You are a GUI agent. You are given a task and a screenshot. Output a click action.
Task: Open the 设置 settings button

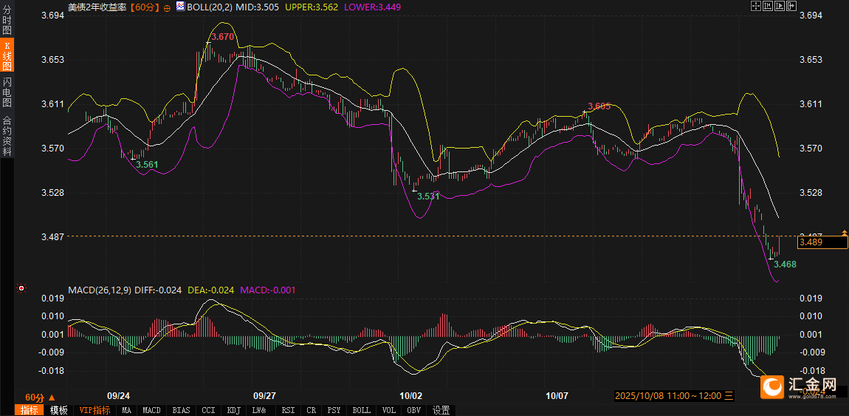[x=441, y=410]
